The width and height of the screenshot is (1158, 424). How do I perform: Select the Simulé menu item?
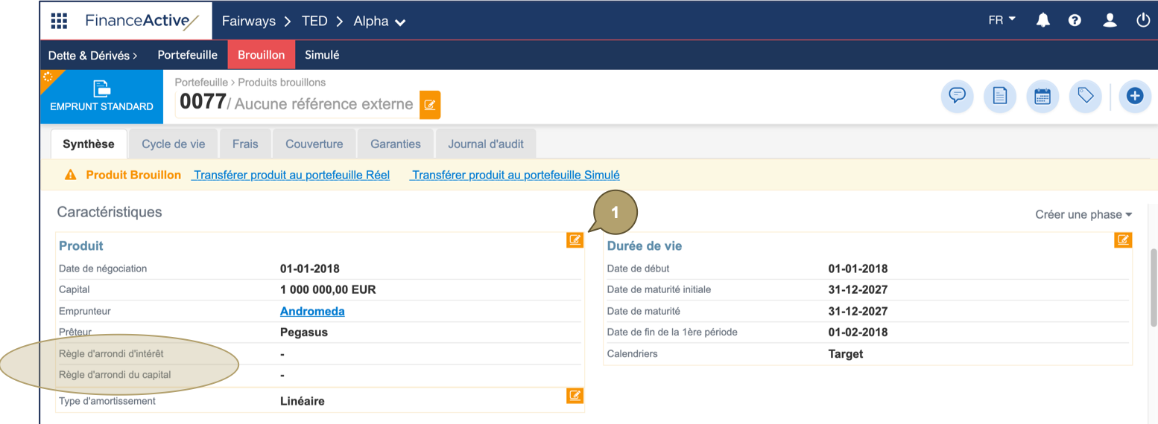322,55
